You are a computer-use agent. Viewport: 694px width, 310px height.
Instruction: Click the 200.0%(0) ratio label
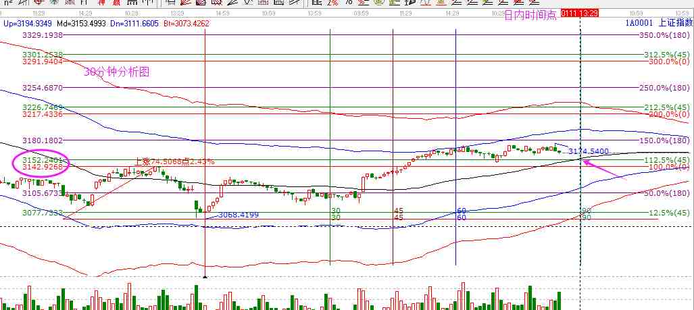pos(669,114)
